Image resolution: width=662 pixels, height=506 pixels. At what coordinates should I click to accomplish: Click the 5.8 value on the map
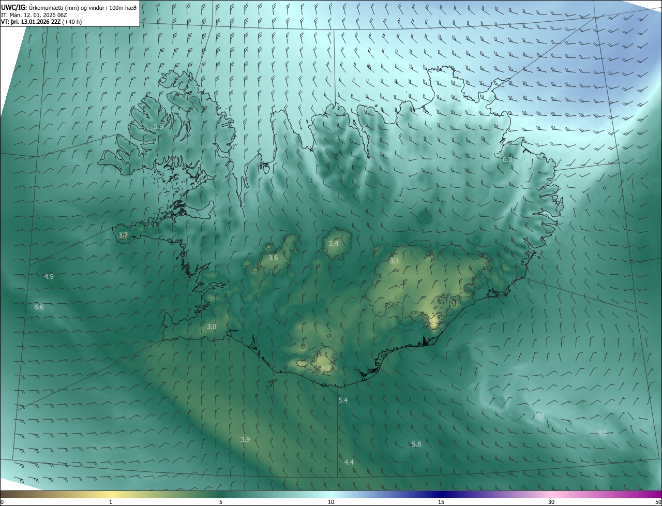[416, 444]
